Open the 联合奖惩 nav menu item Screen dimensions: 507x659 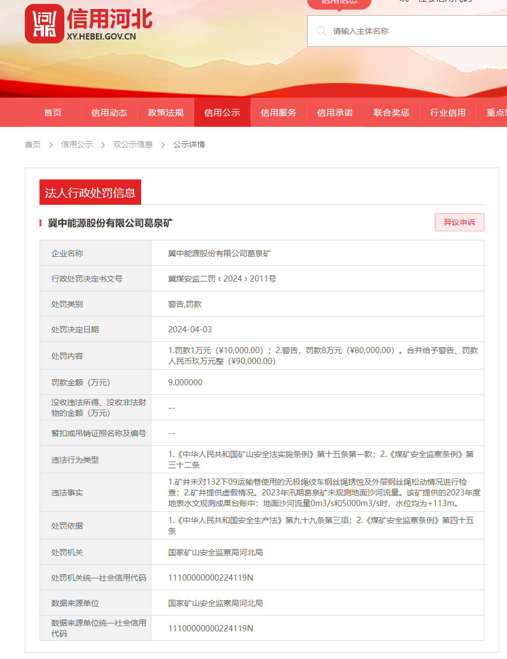click(391, 113)
